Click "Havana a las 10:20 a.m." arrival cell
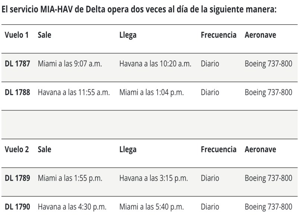Image resolution: width=298 pixels, height=224 pixels. pyautogui.click(x=155, y=64)
